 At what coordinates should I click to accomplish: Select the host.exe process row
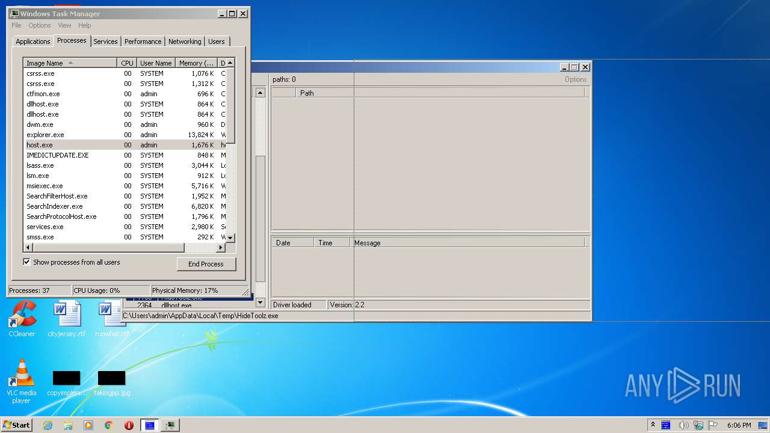(x=125, y=145)
